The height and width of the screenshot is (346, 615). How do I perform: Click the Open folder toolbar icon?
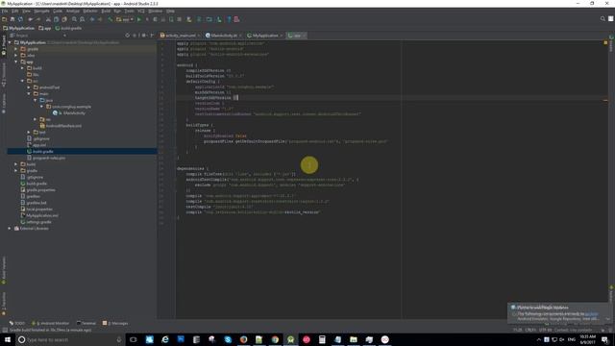[4, 19]
